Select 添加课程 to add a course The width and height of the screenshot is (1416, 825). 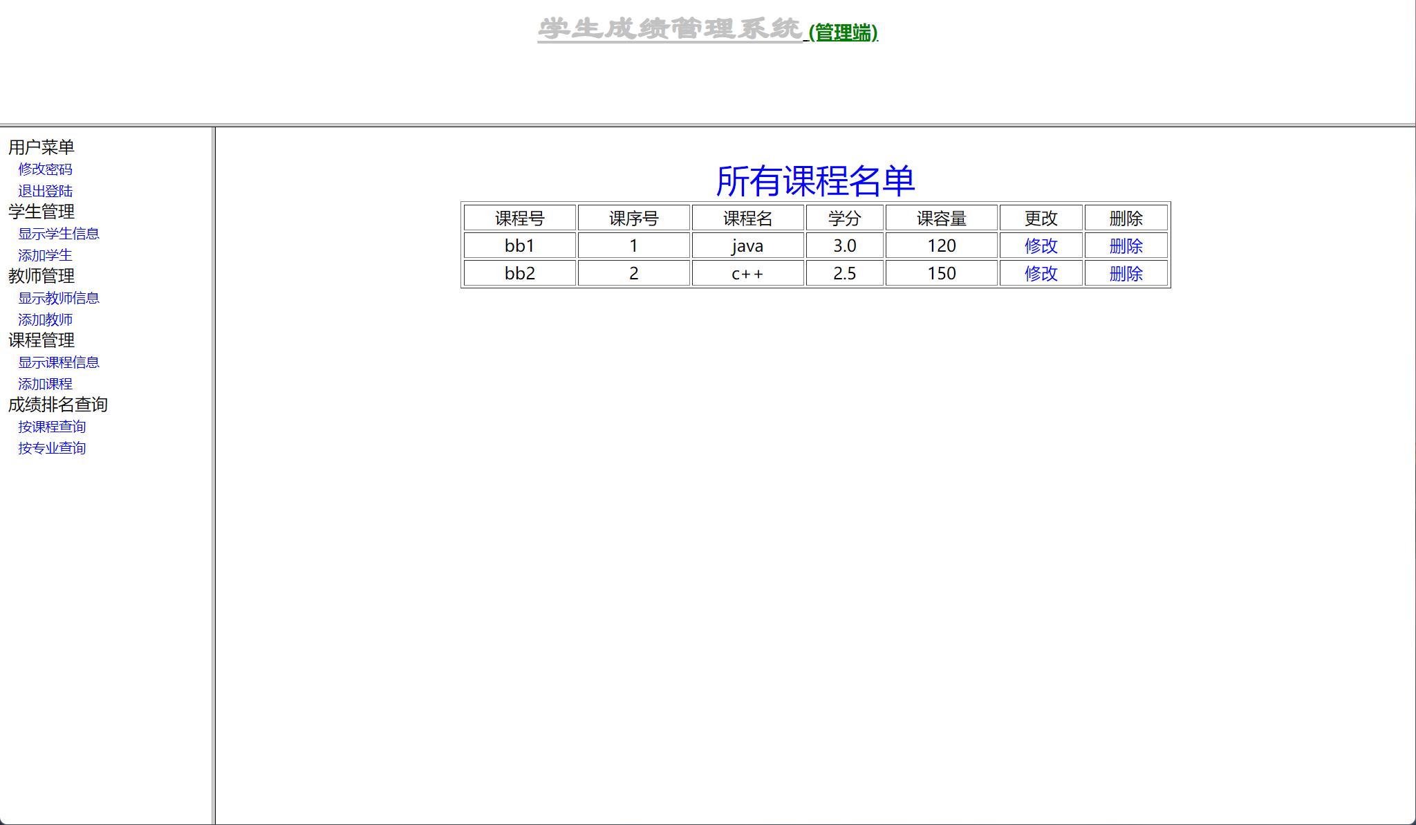[x=44, y=384]
